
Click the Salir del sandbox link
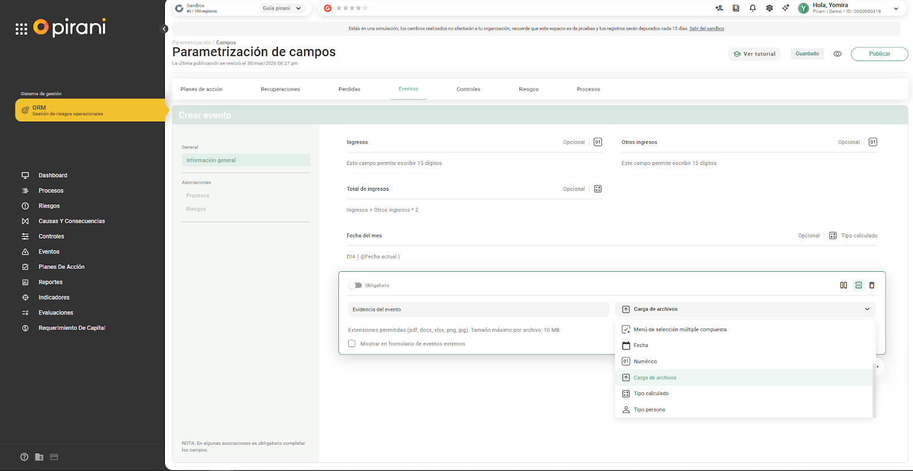click(706, 29)
